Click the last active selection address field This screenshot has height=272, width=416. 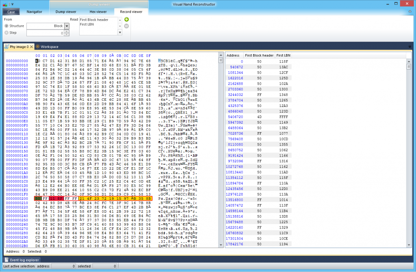point(63,266)
